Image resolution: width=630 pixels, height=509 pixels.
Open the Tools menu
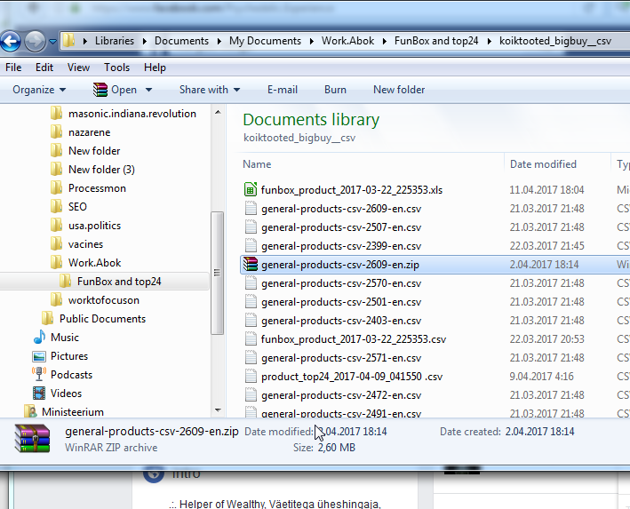117,68
